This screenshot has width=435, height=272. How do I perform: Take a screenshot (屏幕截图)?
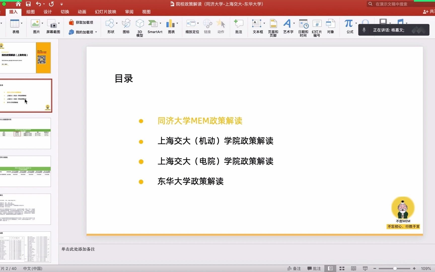point(53,26)
